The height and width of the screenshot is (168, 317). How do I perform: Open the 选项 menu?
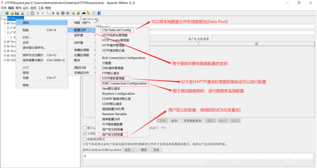33,8
